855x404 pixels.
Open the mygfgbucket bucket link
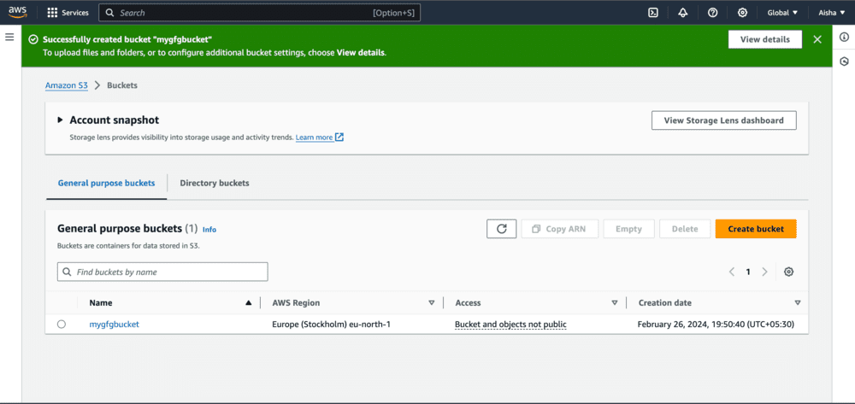(114, 325)
